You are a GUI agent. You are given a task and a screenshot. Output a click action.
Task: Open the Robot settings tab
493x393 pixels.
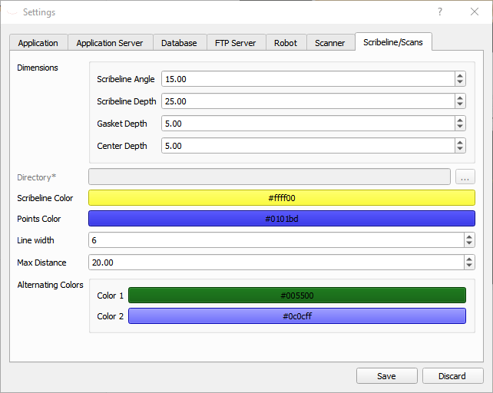click(x=286, y=43)
